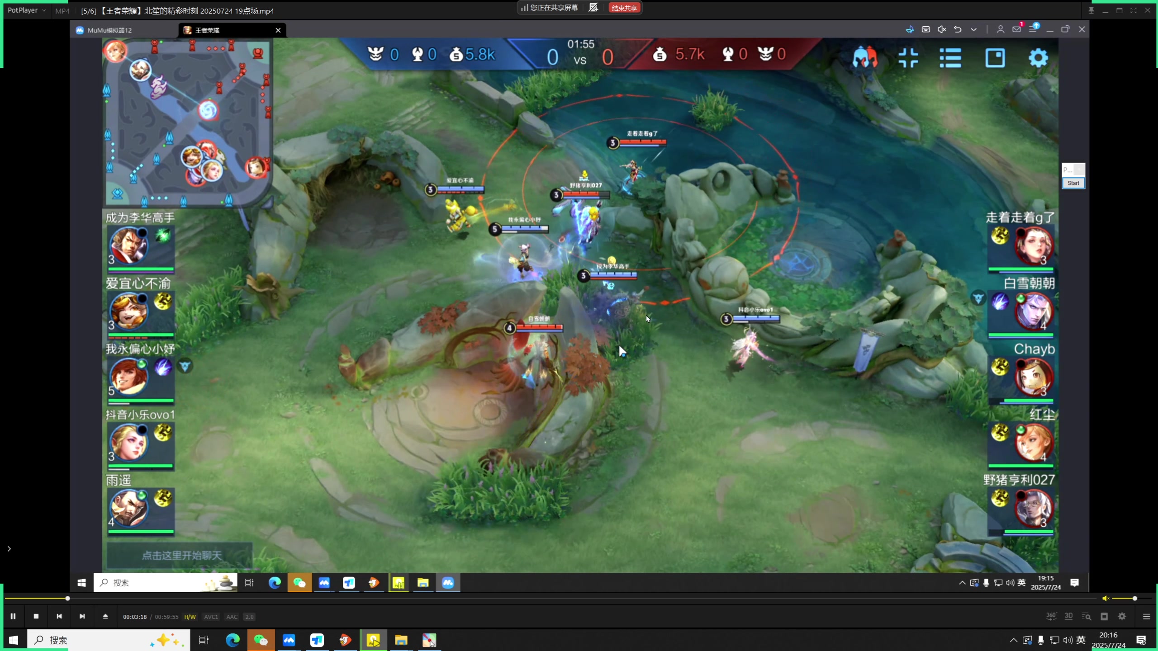Open File Explorer on outer taskbar
This screenshot has width=1158, height=651.
click(x=401, y=640)
